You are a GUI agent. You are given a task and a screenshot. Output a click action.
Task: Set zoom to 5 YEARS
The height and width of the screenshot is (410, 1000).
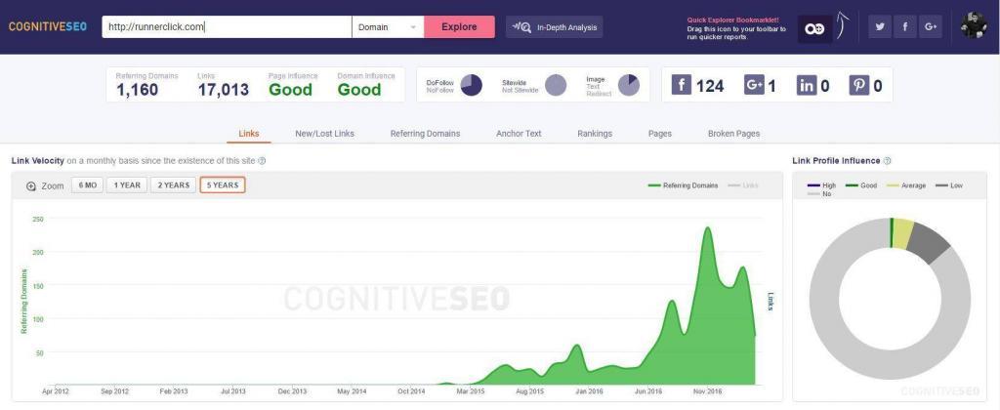pos(223,184)
